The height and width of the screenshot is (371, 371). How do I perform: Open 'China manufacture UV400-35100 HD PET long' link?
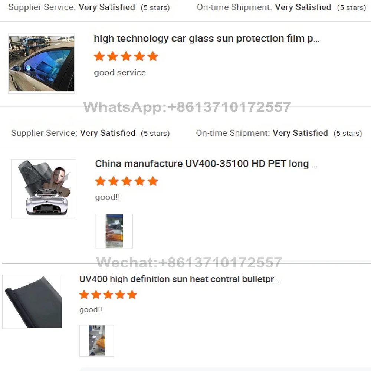(x=206, y=164)
